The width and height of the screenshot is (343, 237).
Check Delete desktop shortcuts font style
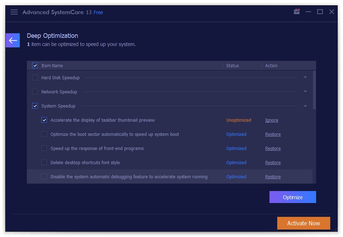(44, 162)
